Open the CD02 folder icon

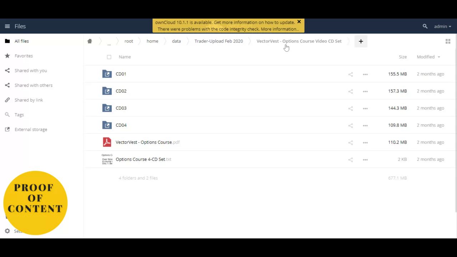point(107,91)
